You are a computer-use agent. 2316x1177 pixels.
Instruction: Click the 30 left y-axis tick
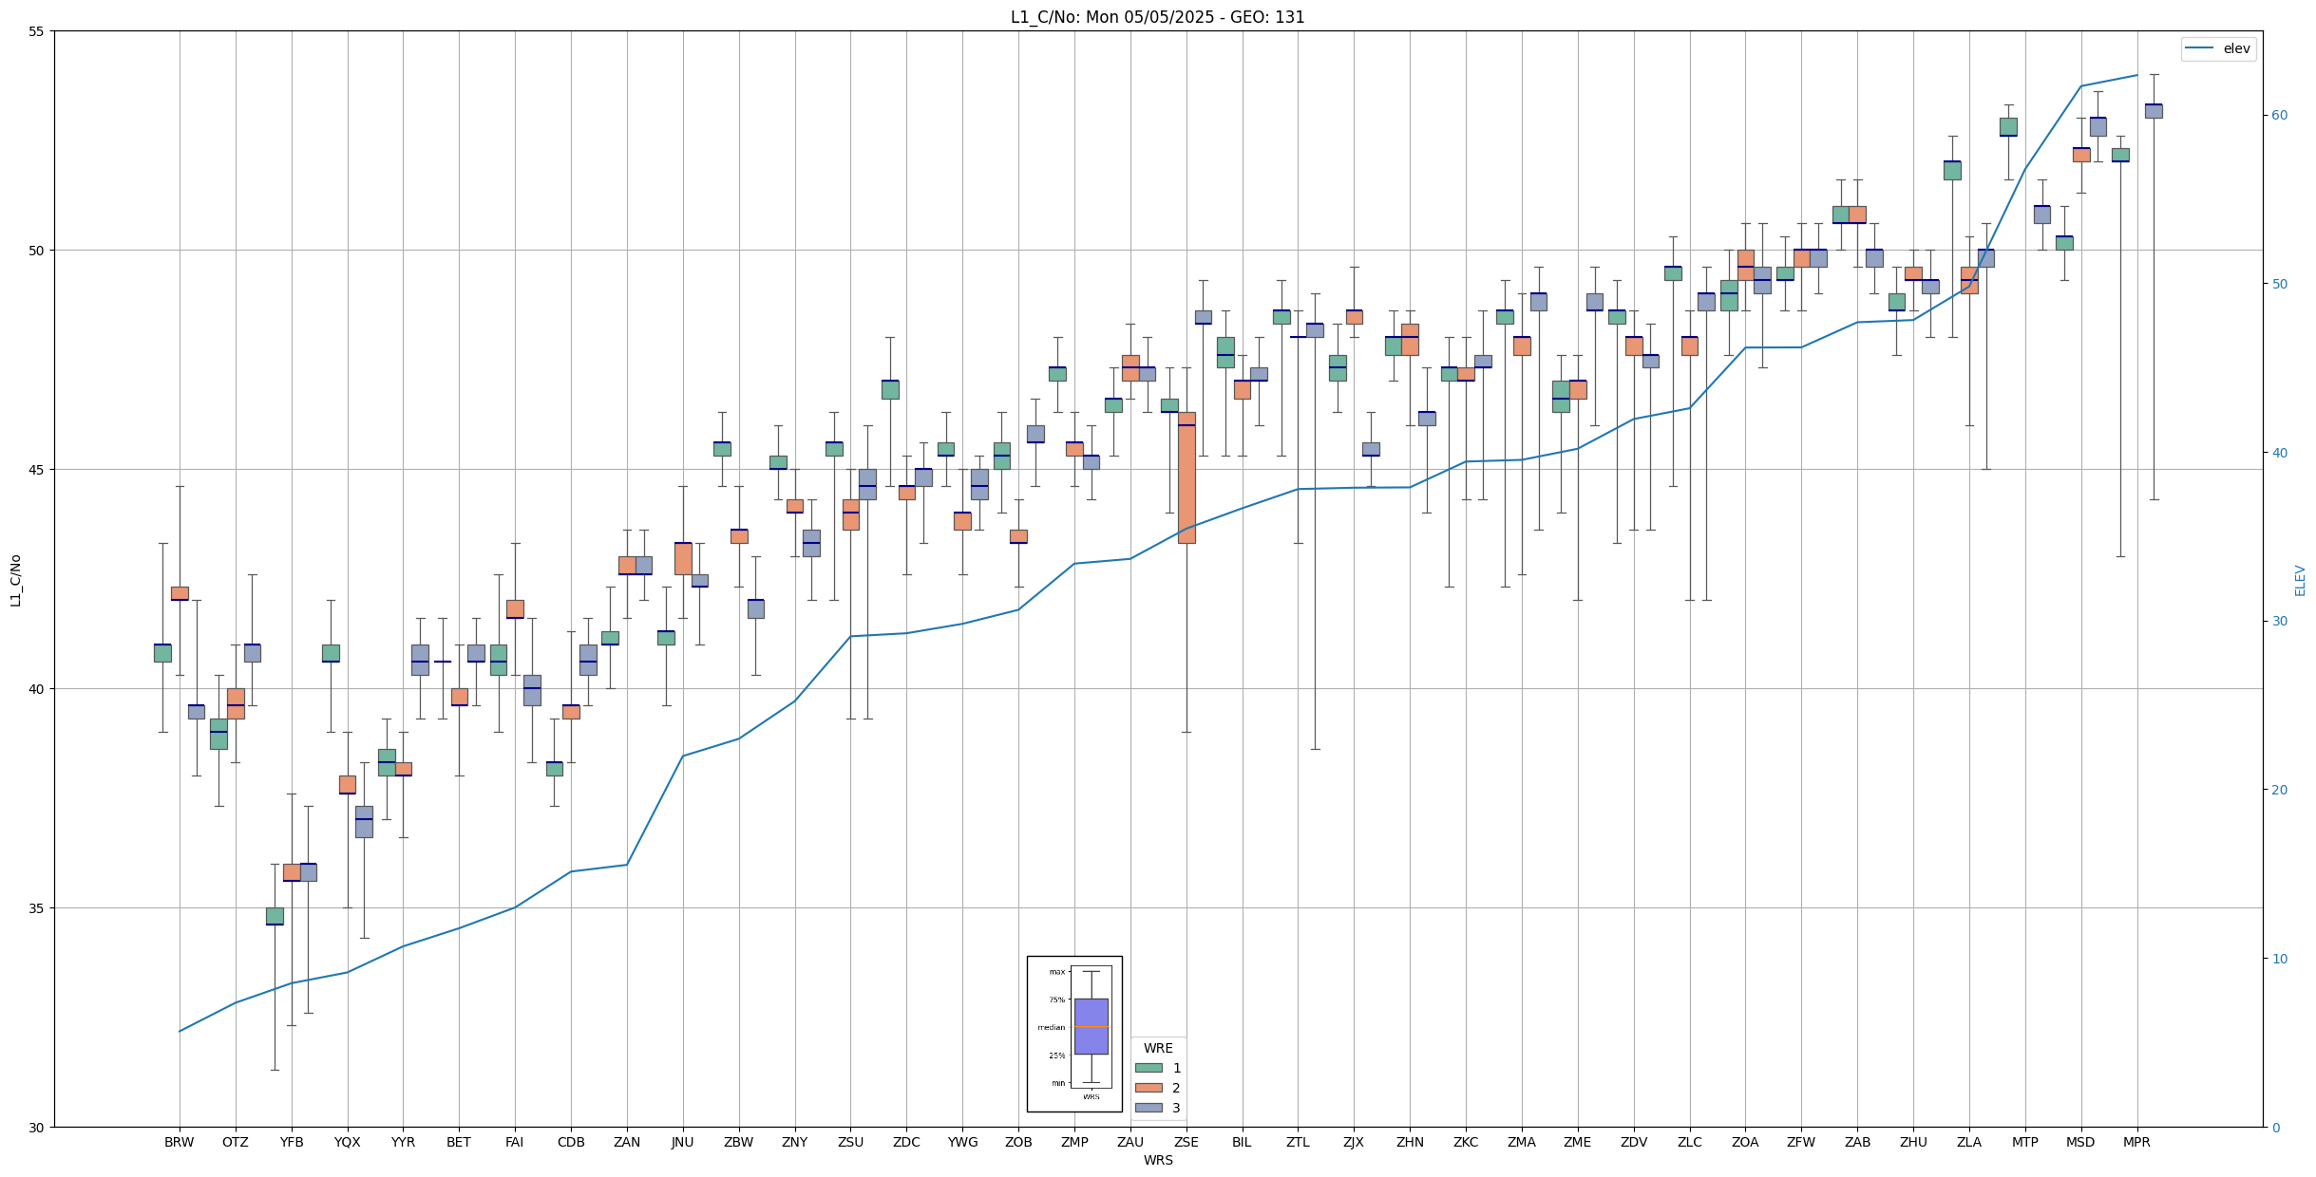point(38,1127)
